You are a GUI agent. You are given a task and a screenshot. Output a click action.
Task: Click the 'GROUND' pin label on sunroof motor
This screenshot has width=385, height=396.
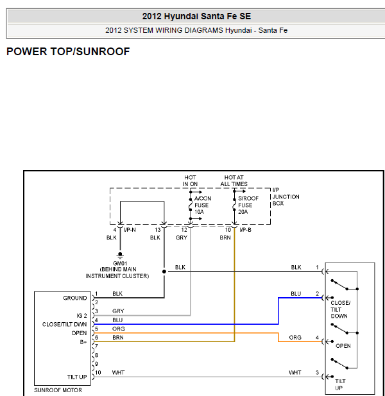[x=74, y=298]
